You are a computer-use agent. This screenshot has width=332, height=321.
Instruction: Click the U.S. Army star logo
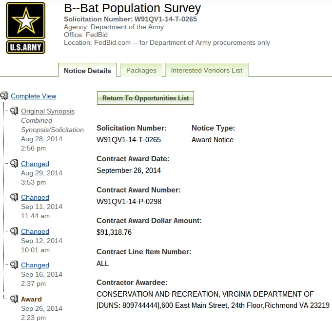coord(25,28)
